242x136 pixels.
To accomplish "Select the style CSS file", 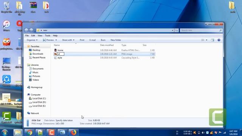I will [60, 58].
